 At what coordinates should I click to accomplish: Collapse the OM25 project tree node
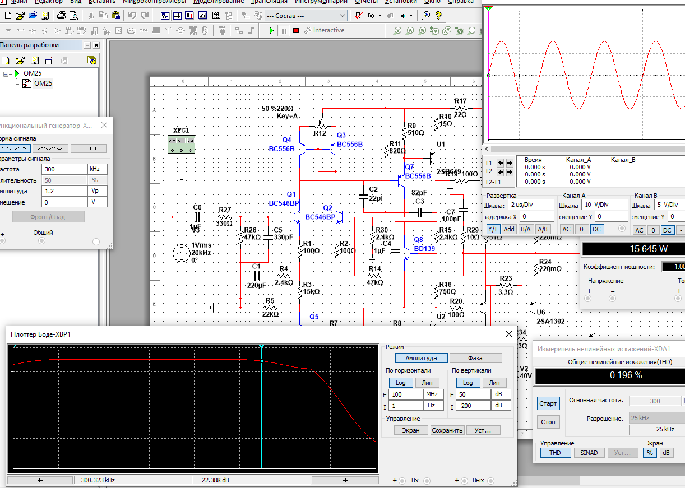[x=7, y=73]
